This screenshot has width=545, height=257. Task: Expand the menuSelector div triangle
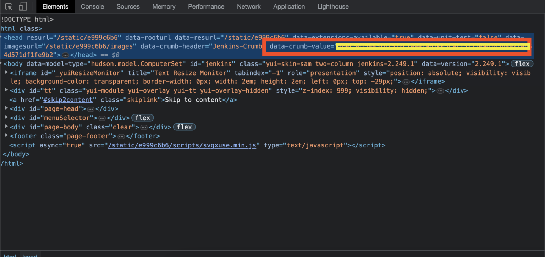tap(7, 118)
